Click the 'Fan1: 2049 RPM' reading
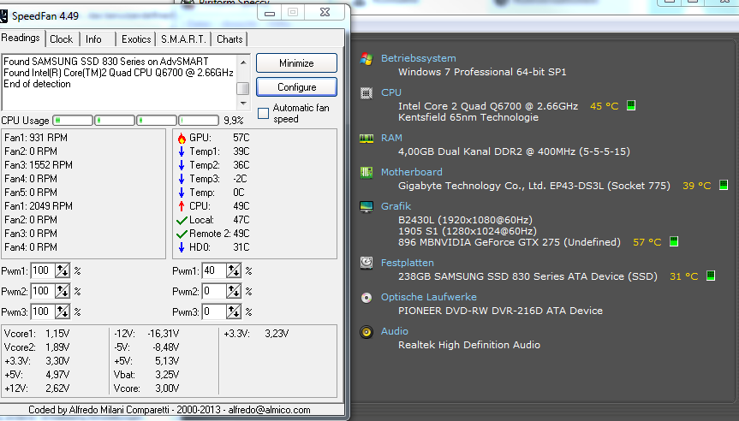 (39, 206)
